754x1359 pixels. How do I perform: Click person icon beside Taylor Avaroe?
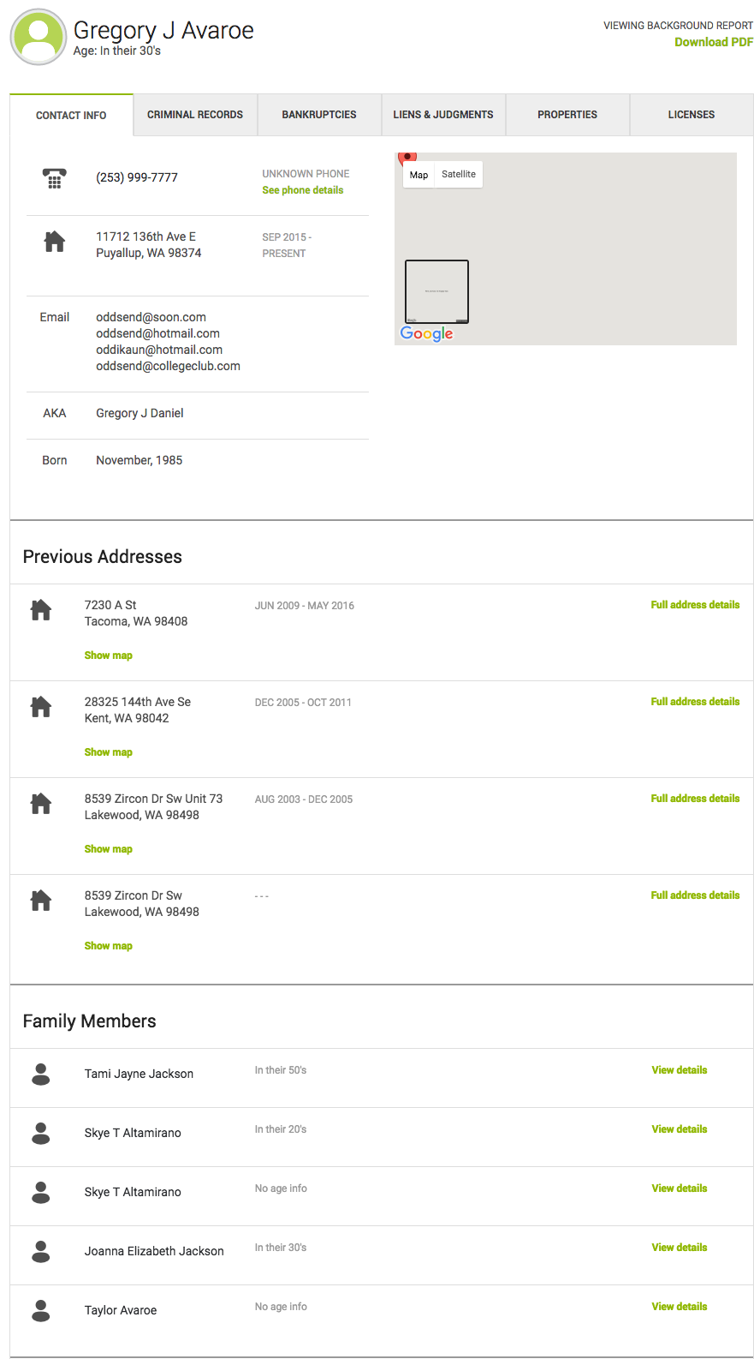41,1311
